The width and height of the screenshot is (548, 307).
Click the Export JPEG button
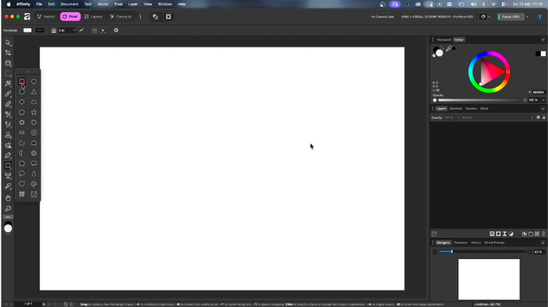pyautogui.click(x=511, y=17)
